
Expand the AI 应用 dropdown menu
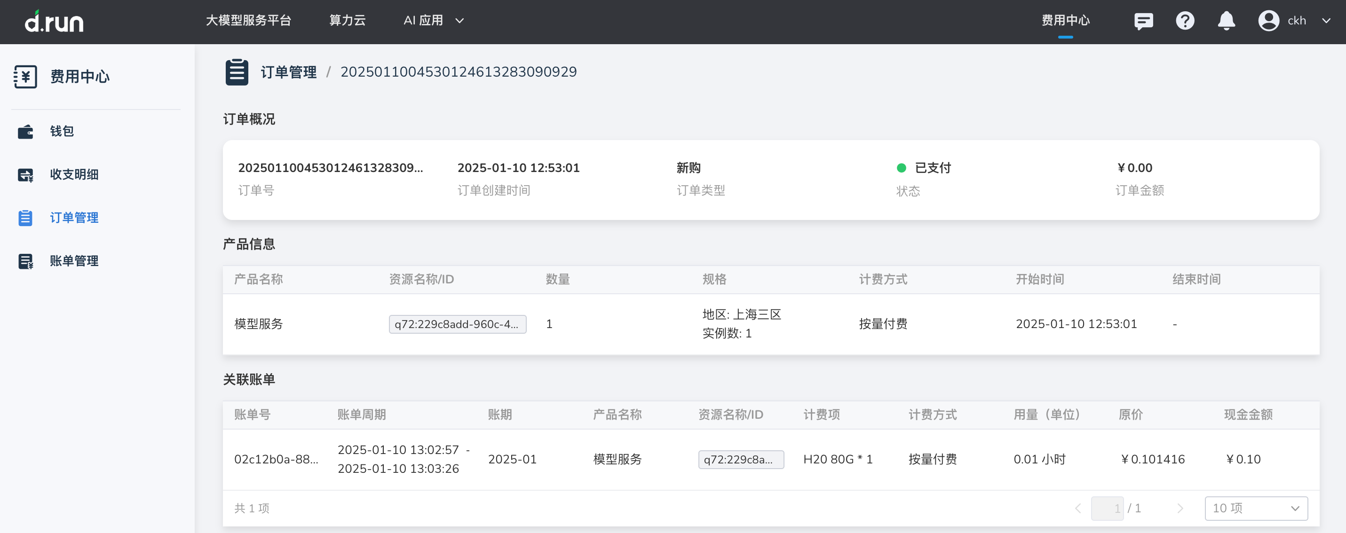coord(433,21)
